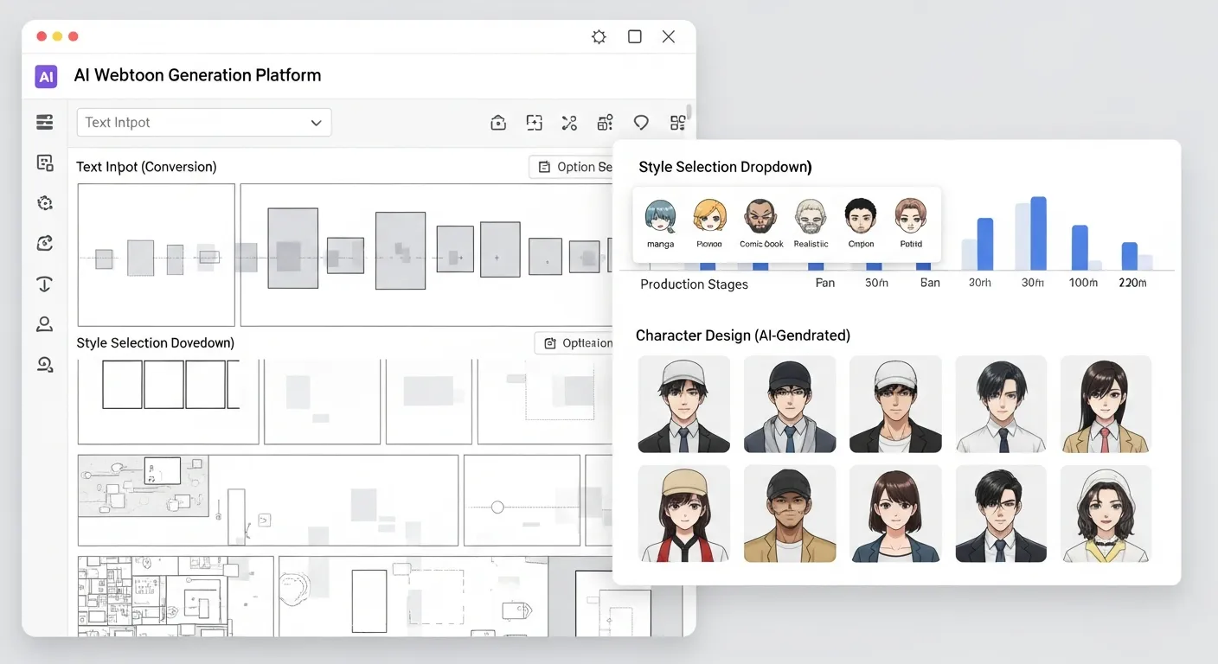The image size is (1218, 664).
Task: Select the download icon in the sidebar
Action: coord(45,284)
